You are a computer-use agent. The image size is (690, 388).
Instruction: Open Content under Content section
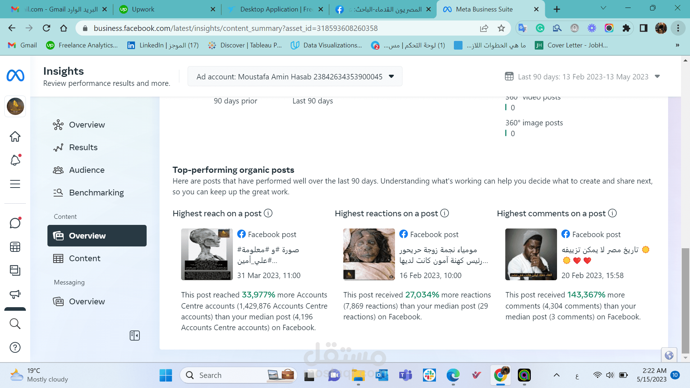[84, 258]
